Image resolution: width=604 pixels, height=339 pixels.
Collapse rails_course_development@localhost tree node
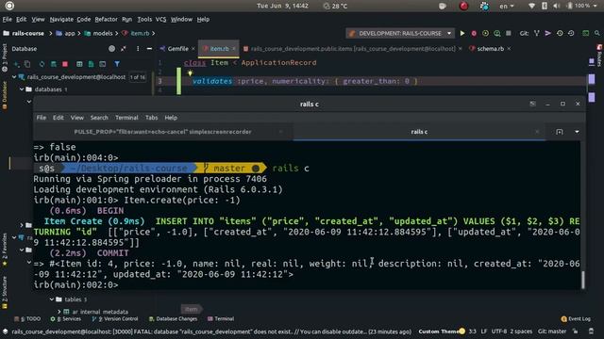pyautogui.click(x=14, y=77)
